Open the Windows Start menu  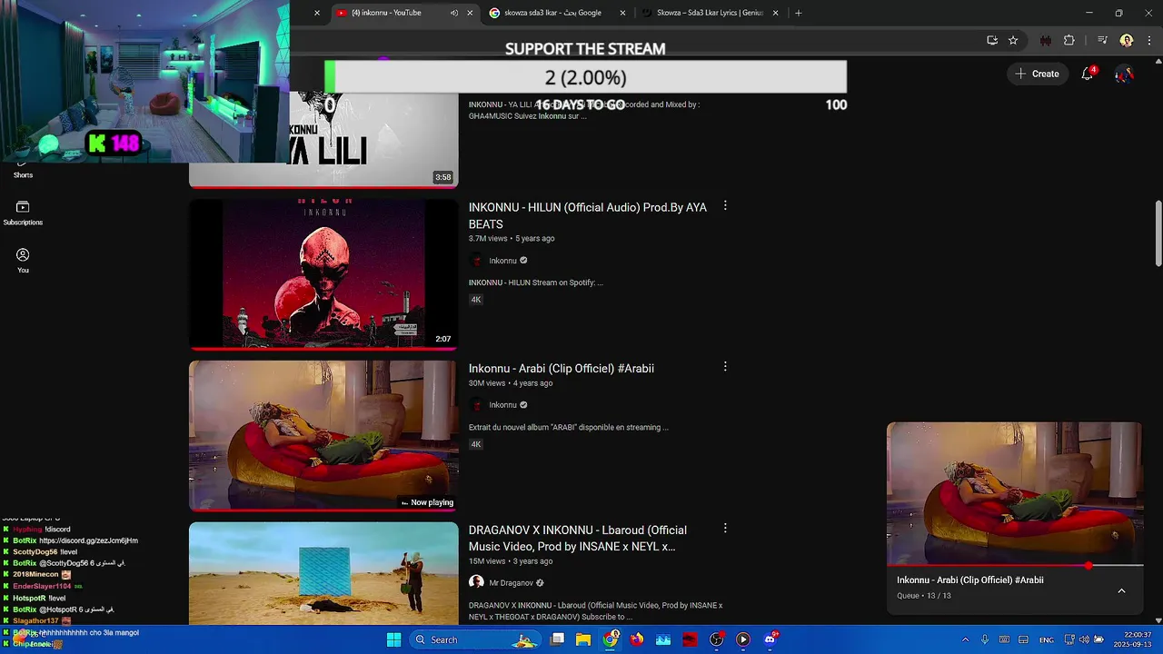[394, 639]
